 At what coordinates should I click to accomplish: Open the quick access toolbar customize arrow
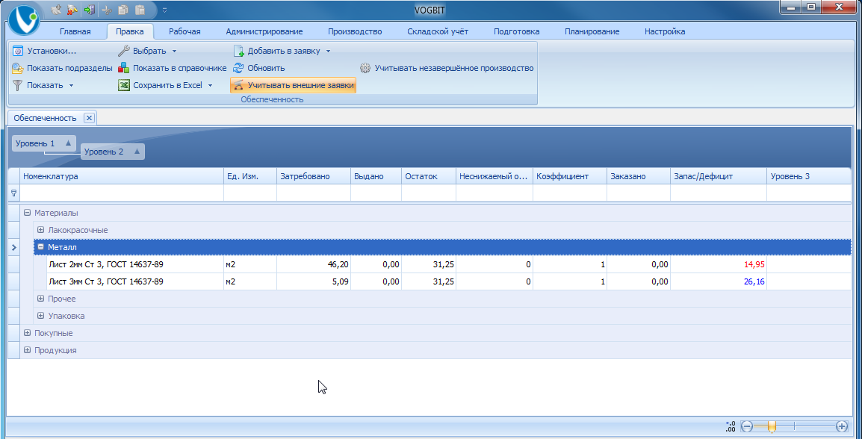pyautogui.click(x=164, y=10)
